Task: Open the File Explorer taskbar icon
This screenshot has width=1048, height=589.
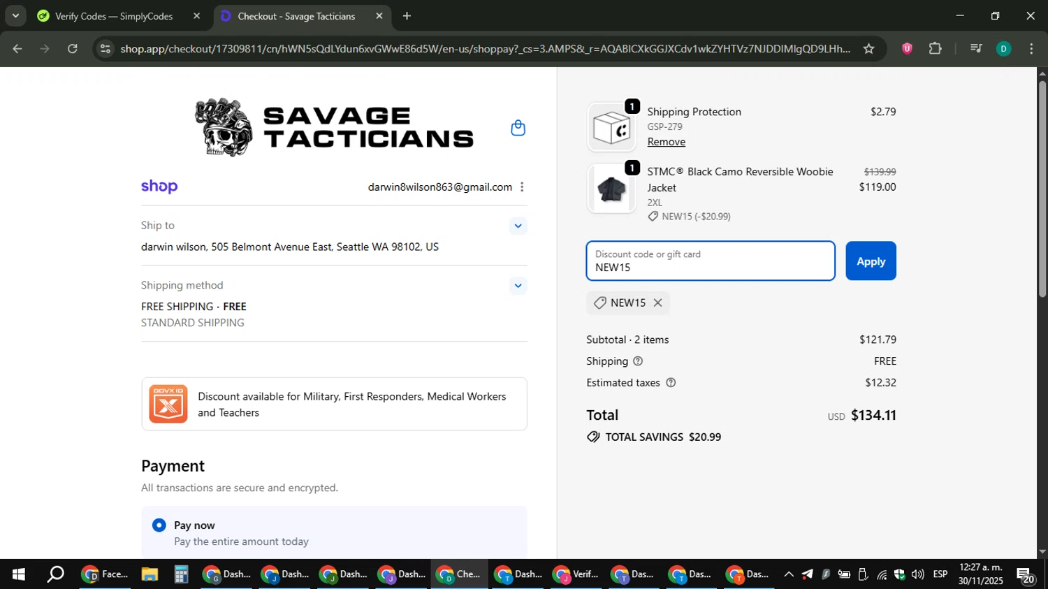Action: pyautogui.click(x=150, y=574)
